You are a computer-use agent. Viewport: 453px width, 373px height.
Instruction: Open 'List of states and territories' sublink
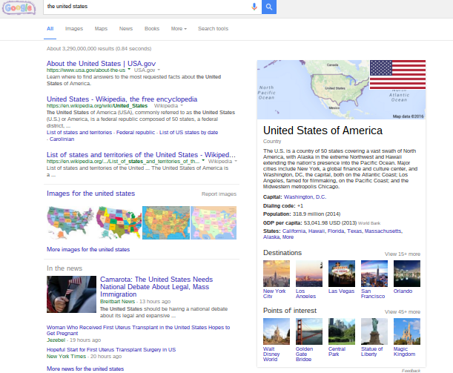[x=79, y=132]
